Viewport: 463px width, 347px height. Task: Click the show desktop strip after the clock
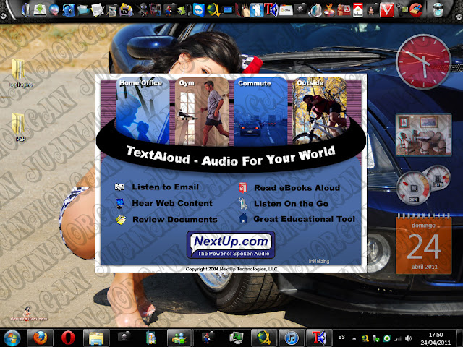point(459,338)
